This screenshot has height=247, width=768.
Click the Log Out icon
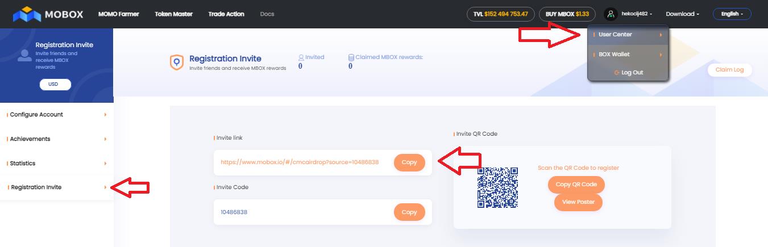pos(617,73)
